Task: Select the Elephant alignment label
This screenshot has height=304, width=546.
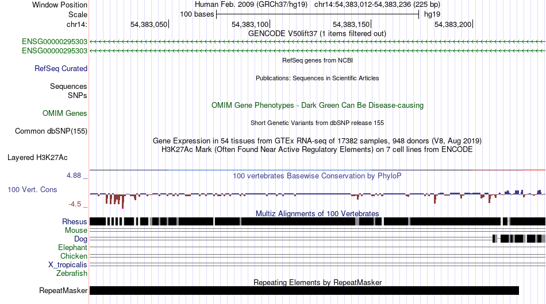Action: 72,247
